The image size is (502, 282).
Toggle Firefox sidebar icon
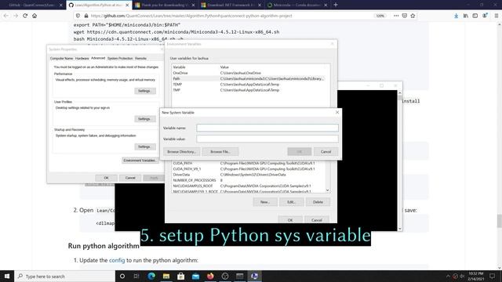475,16
